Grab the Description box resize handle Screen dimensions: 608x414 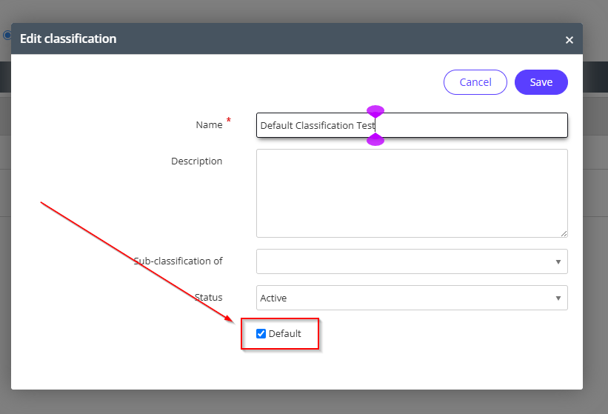coord(564,233)
